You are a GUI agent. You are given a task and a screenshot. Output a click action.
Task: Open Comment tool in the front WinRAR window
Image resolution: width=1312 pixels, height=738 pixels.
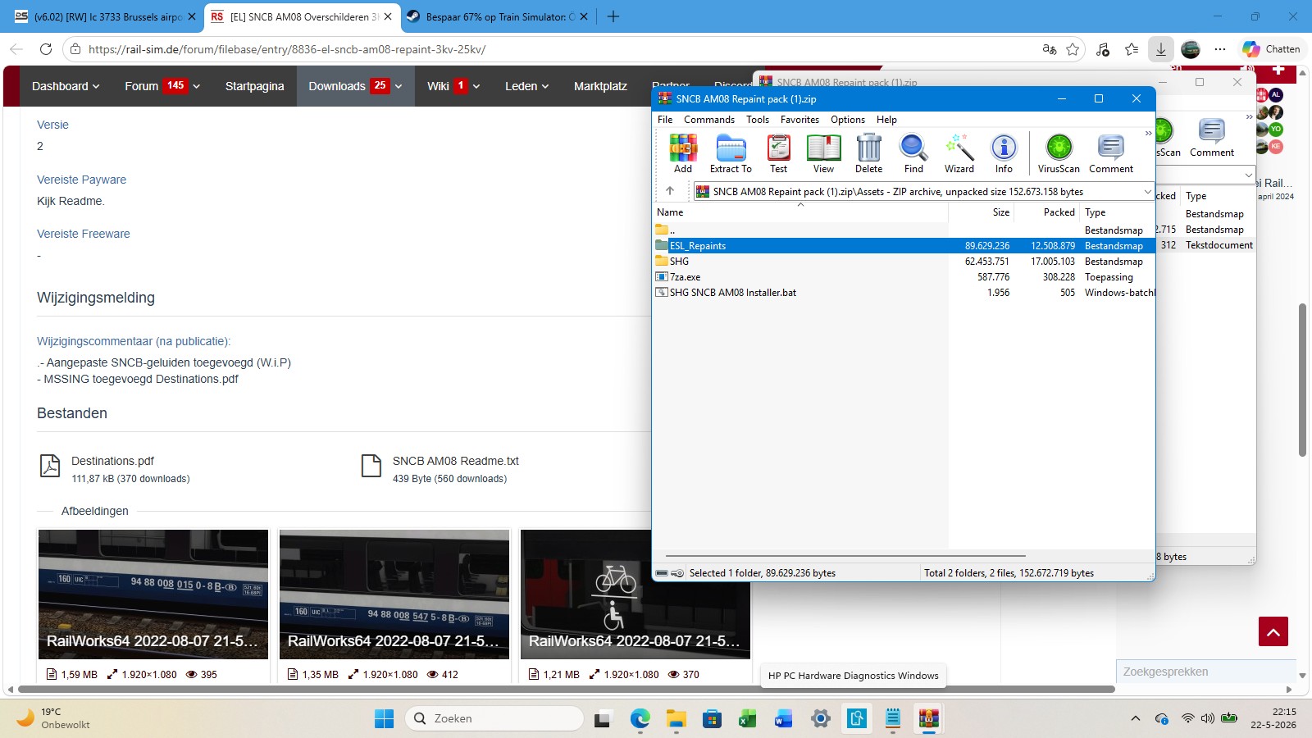tap(1111, 153)
